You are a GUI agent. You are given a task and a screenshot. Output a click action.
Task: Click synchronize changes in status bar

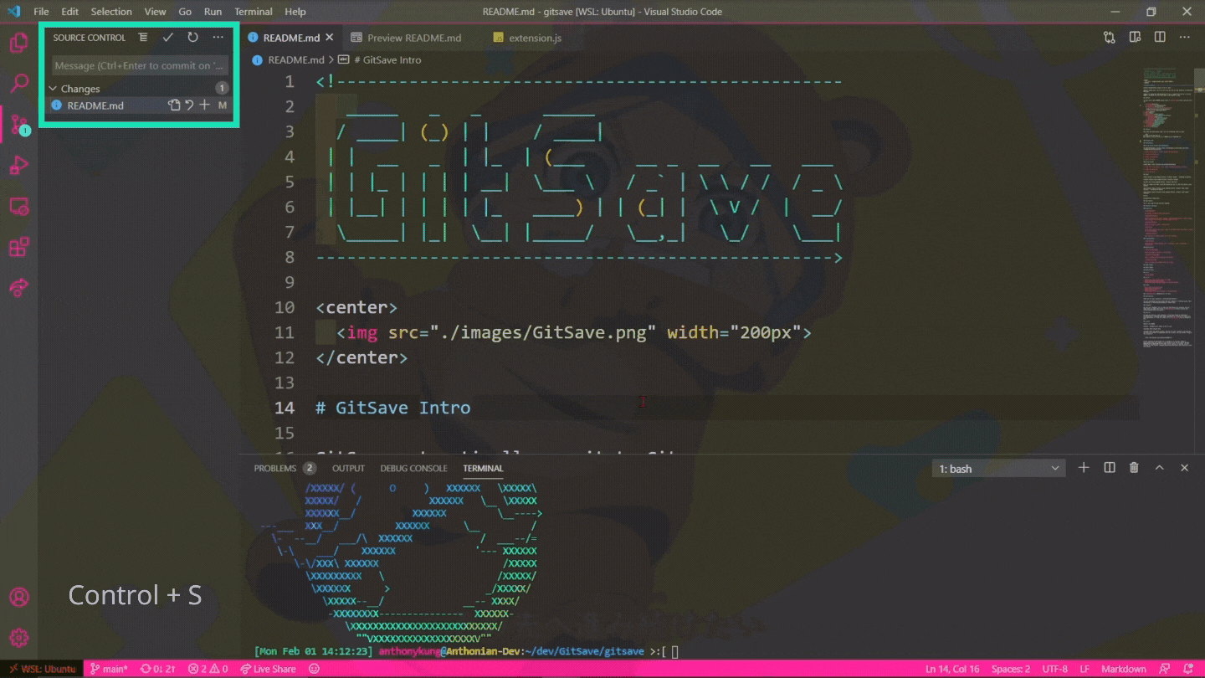(x=158, y=669)
